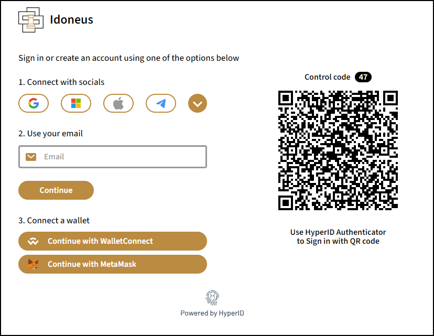Click the MetaMask fox icon
The width and height of the screenshot is (434, 336).
click(33, 264)
